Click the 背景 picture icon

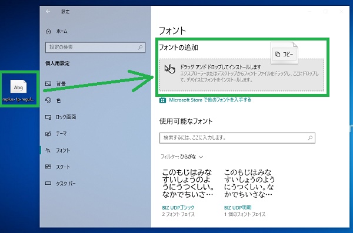(x=48, y=83)
